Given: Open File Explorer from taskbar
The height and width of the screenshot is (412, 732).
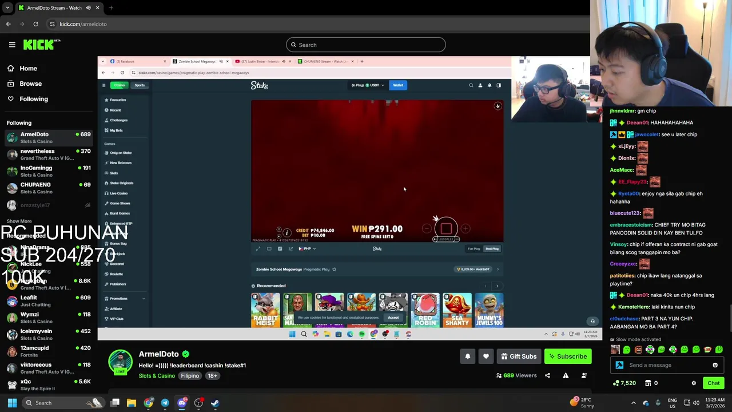Looking at the screenshot, I should point(132,403).
